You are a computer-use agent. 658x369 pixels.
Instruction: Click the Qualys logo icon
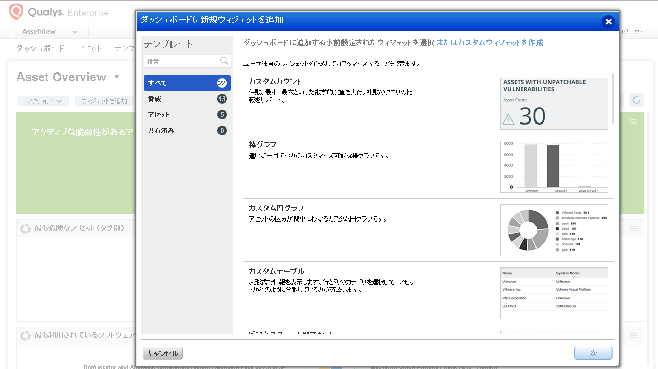tap(17, 12)
